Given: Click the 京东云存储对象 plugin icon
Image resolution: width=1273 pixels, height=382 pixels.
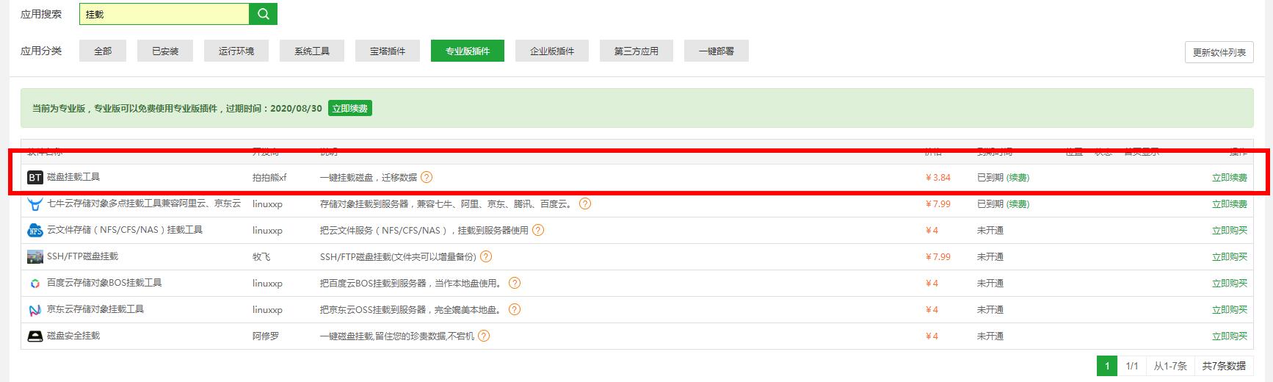Looking at the screenshot, I should click(35, 310).
